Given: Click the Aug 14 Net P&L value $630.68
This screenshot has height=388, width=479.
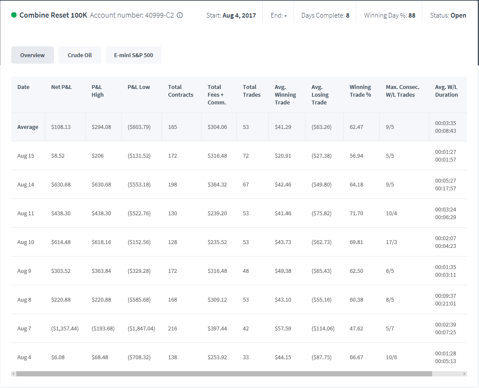Looking at the screenshot, I should [61, 184].
